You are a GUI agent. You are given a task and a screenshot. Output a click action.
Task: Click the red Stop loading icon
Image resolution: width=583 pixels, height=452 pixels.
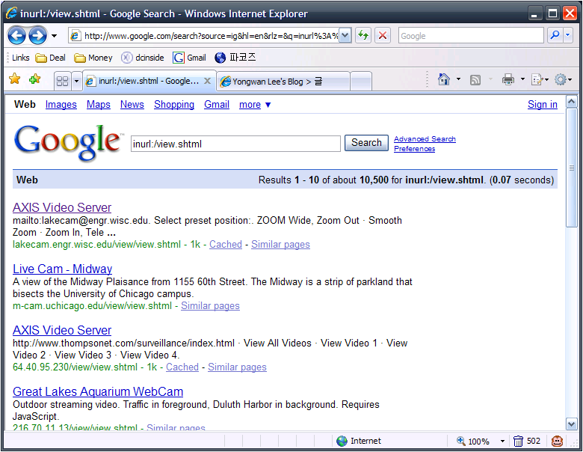pos(382,36)
